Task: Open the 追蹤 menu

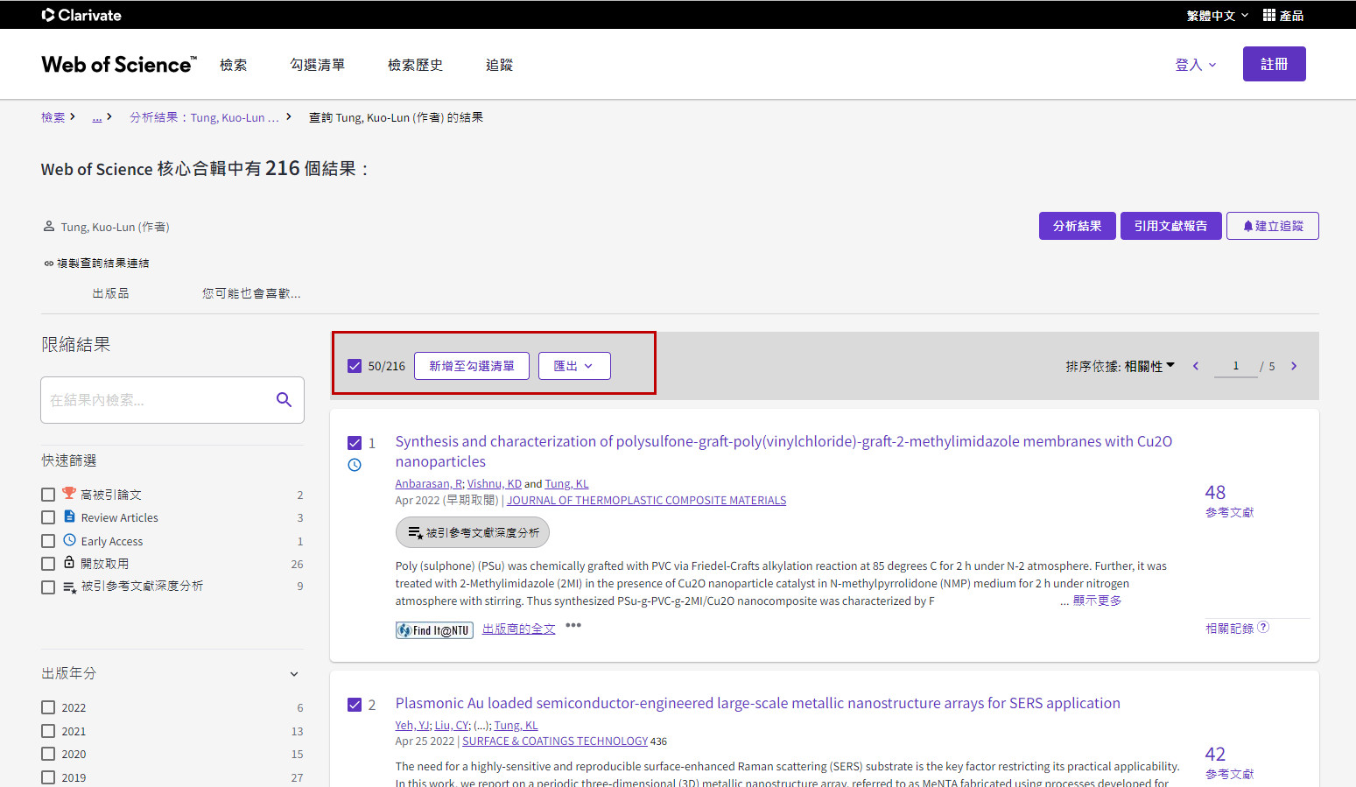Action: (x=499, y=65)
